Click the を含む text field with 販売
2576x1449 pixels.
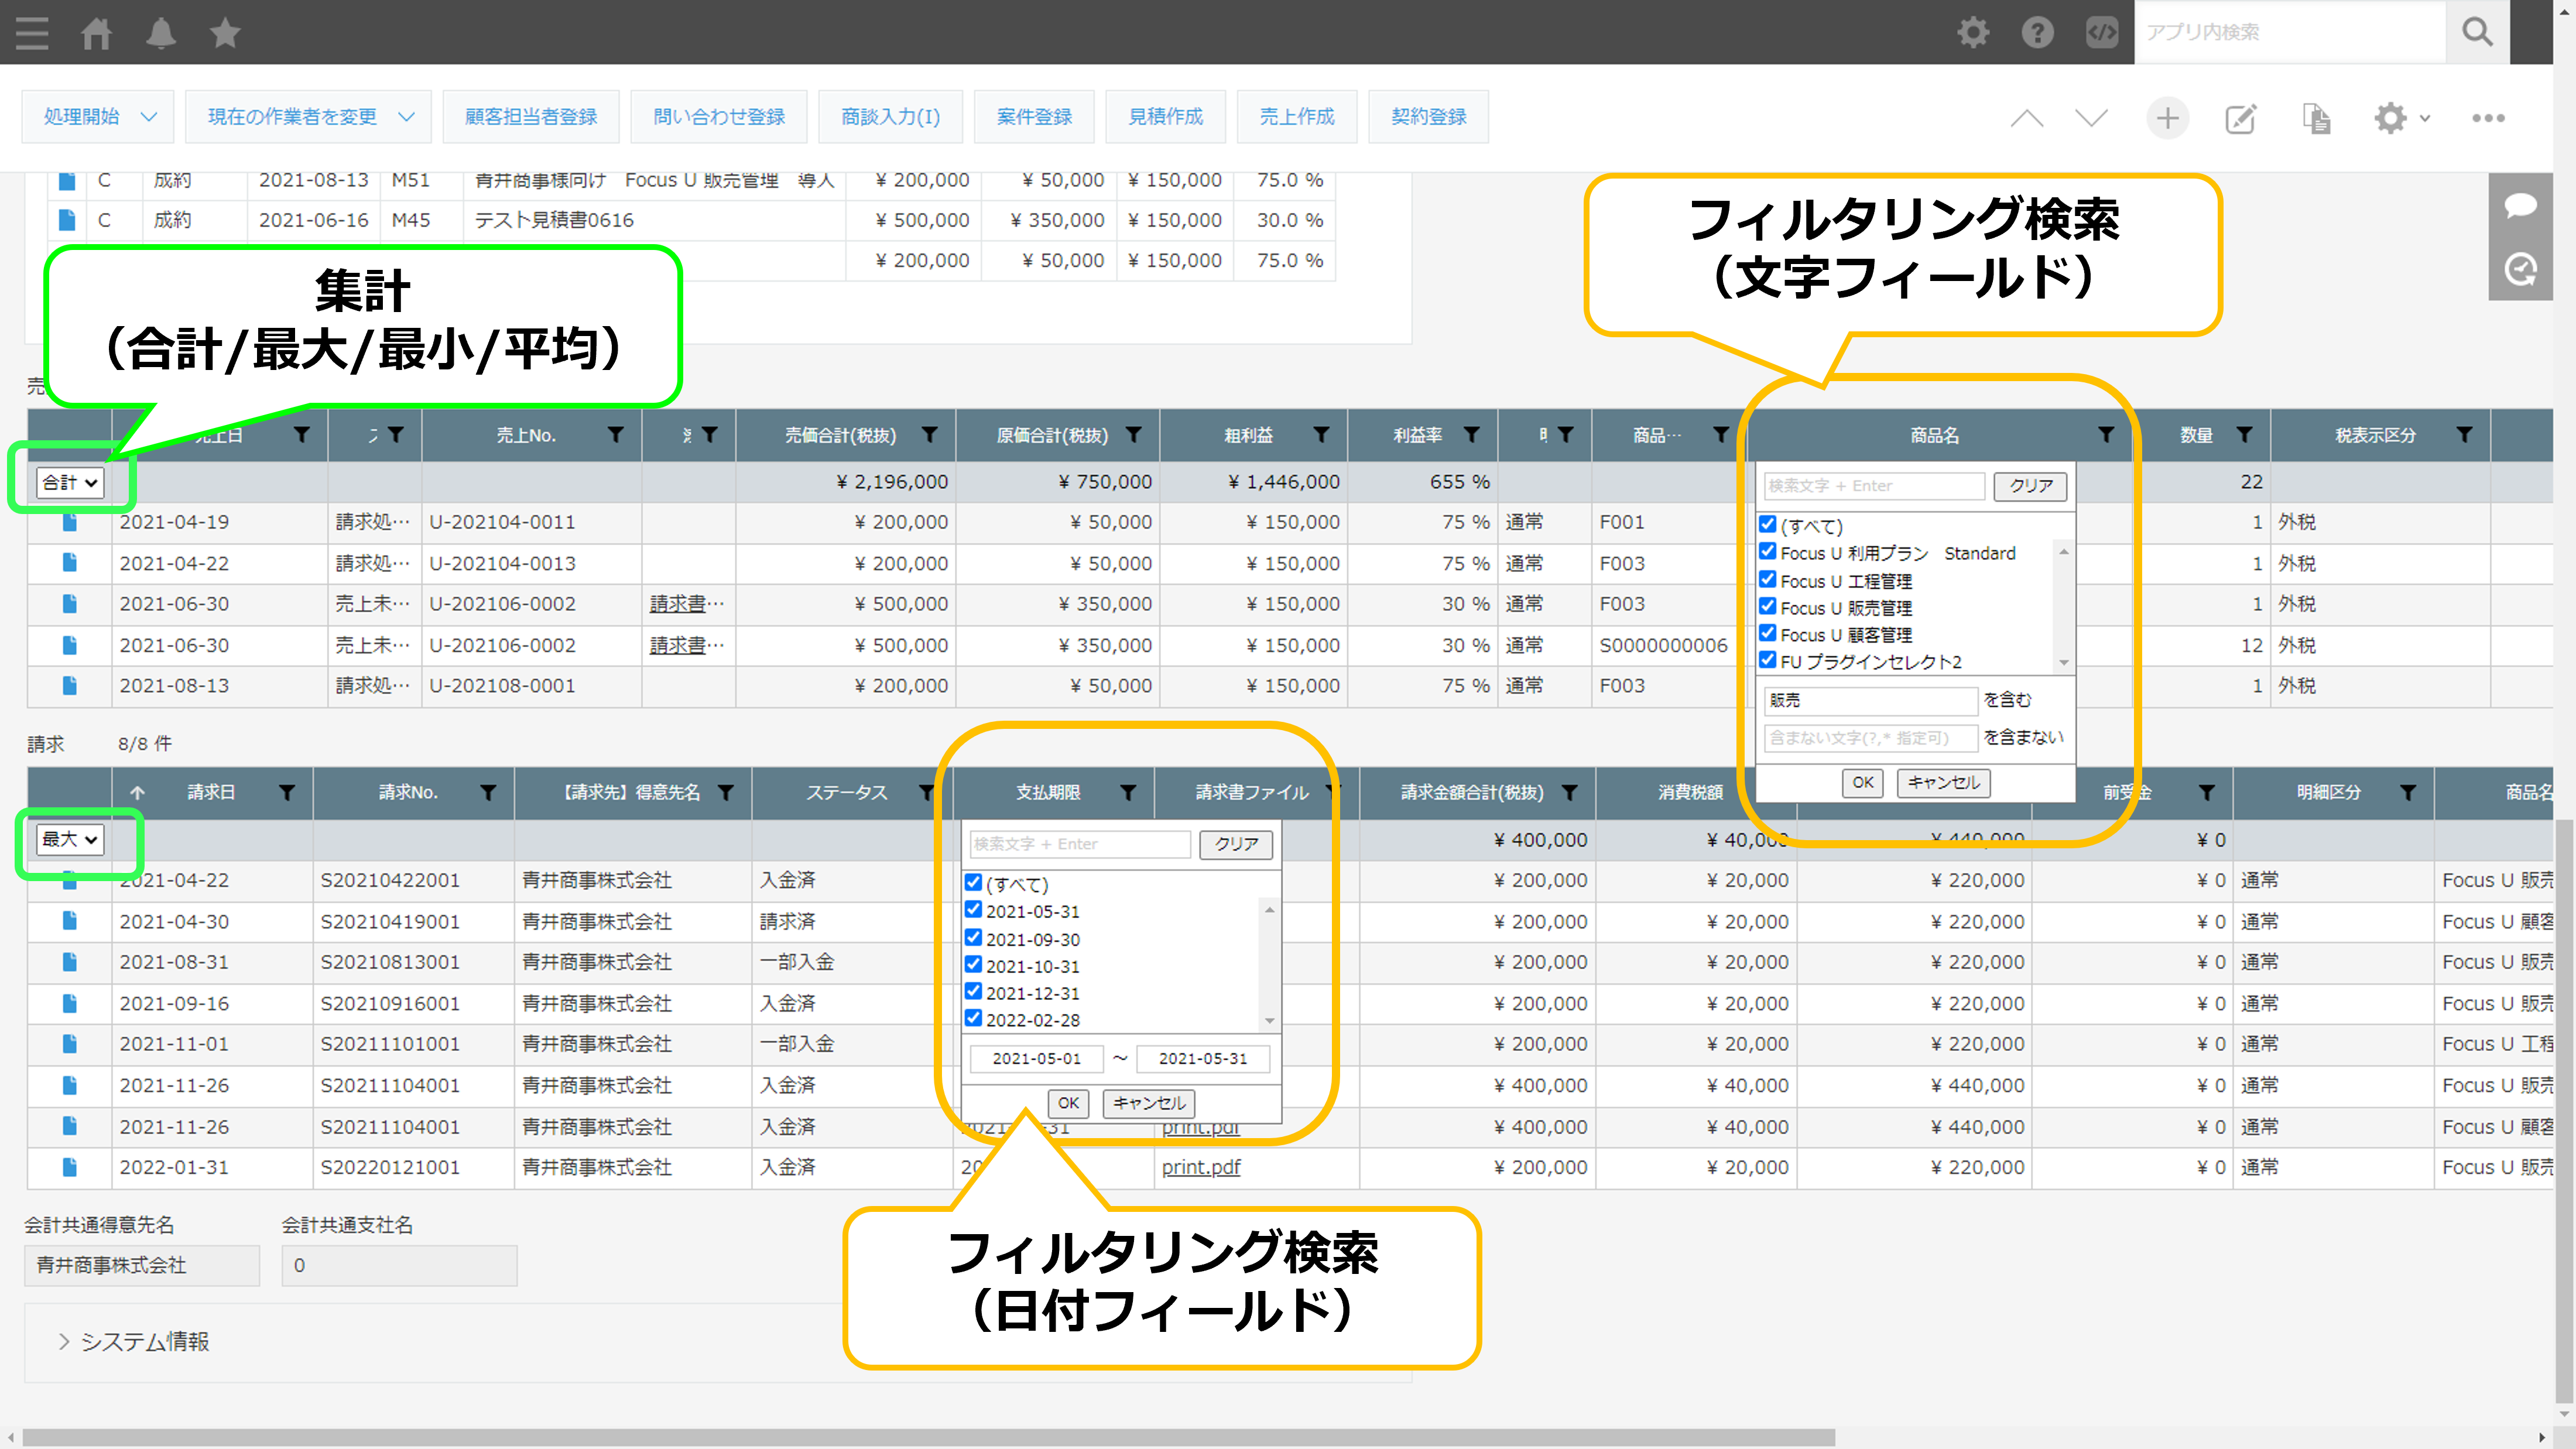click(x=1870, y=700)
